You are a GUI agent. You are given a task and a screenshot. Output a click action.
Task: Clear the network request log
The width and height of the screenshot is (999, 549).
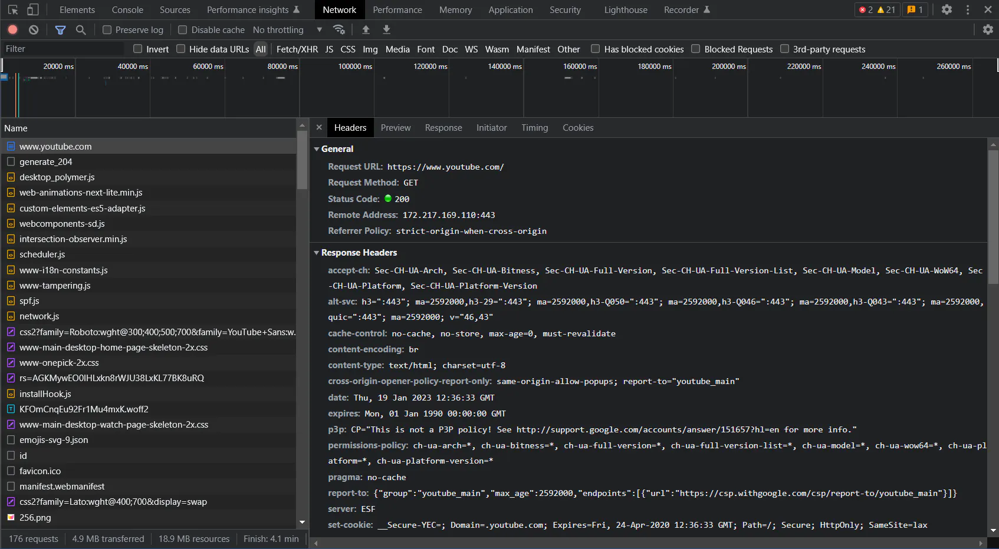pos(33,29)
